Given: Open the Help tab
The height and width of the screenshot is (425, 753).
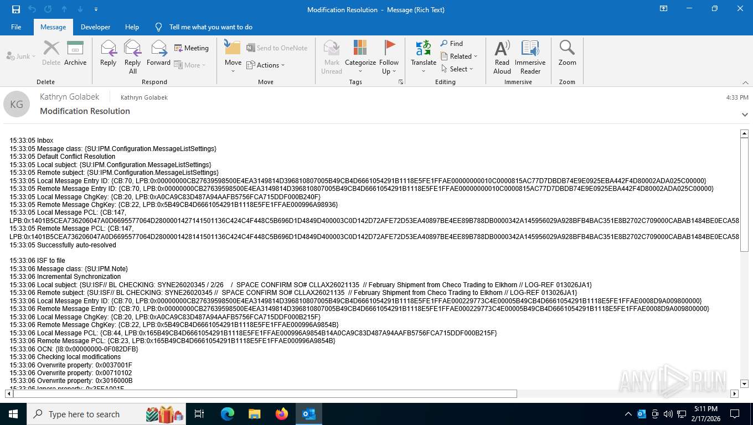Looking at the screenshot, I should [132, 27].
